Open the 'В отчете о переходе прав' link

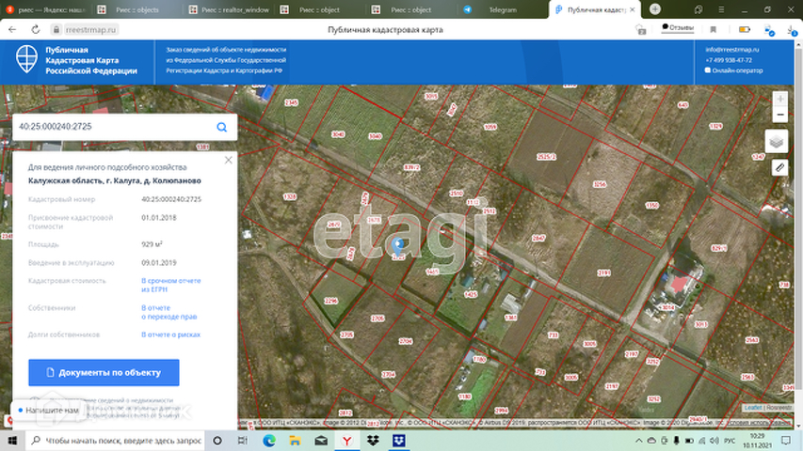coord(169,312)
